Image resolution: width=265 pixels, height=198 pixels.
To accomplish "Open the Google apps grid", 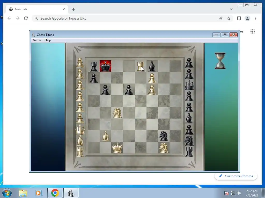I will 253,31.
